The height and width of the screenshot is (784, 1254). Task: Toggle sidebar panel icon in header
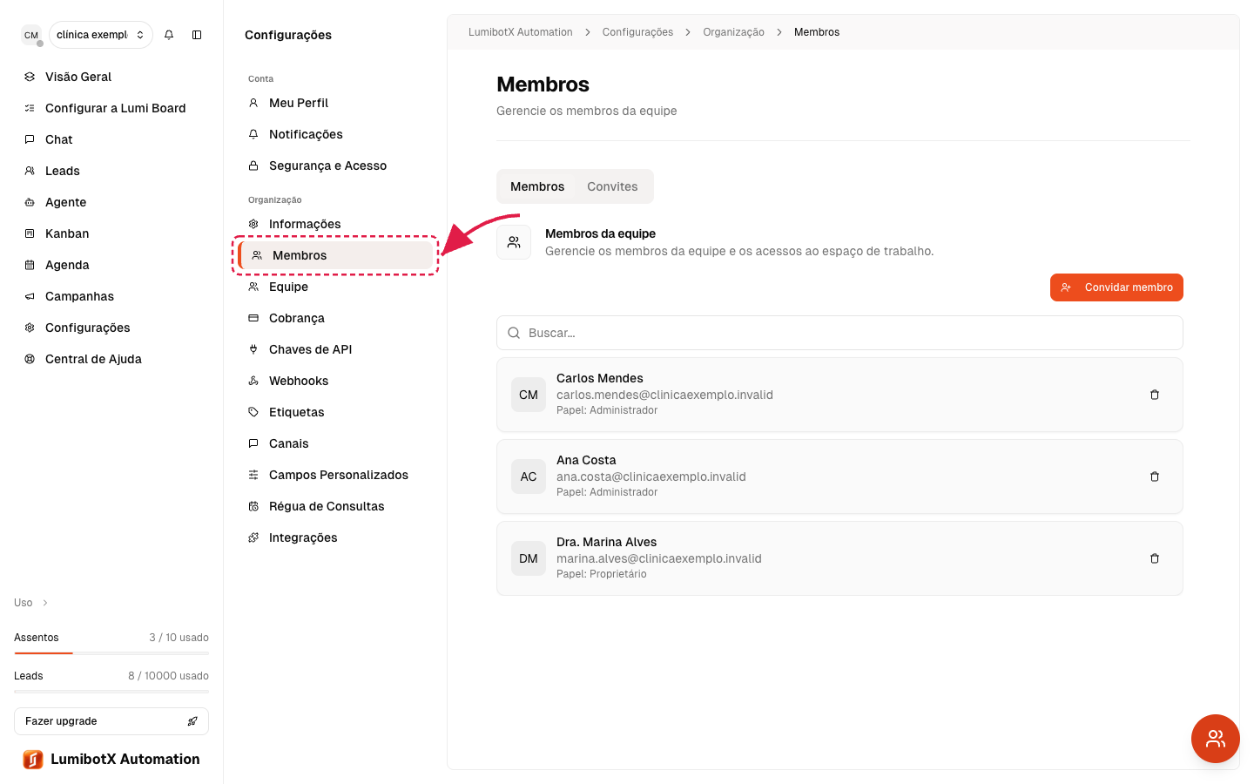(x=197, y=35)
